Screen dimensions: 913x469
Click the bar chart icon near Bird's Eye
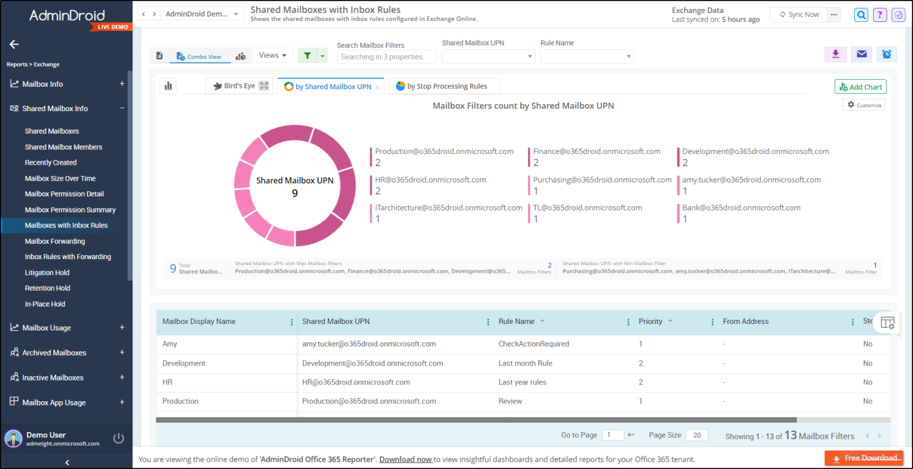(x=168, y=86)
